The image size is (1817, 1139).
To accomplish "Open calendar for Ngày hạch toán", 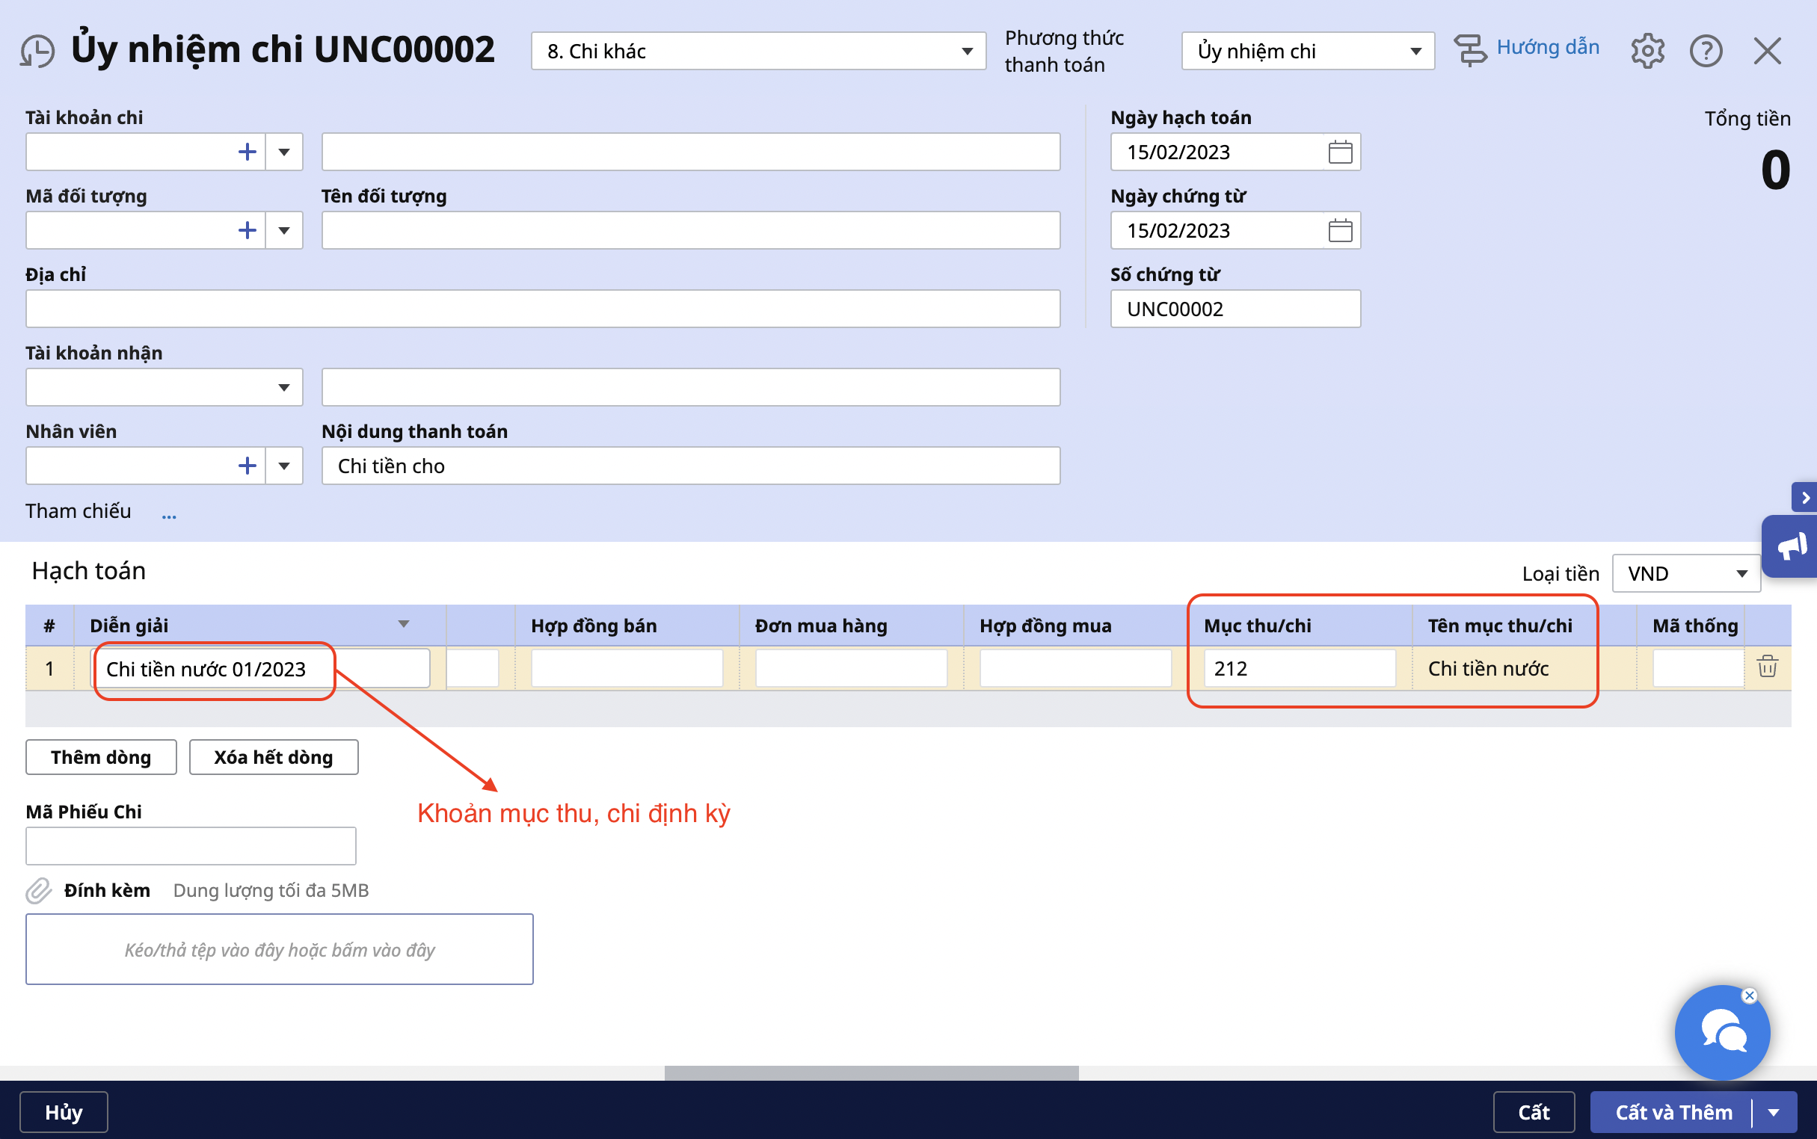I will 1340,152.
